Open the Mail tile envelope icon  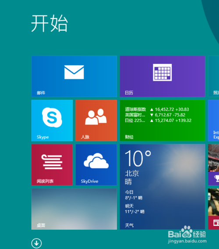(x=74, y=72)
